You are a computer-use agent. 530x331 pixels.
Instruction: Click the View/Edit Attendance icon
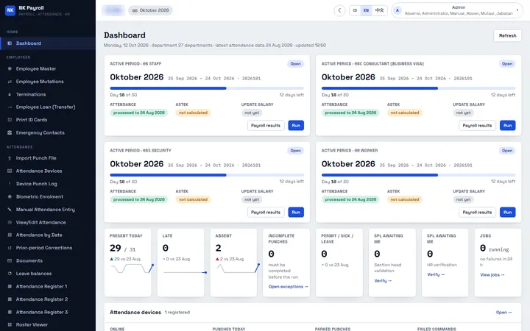[10, 222]
